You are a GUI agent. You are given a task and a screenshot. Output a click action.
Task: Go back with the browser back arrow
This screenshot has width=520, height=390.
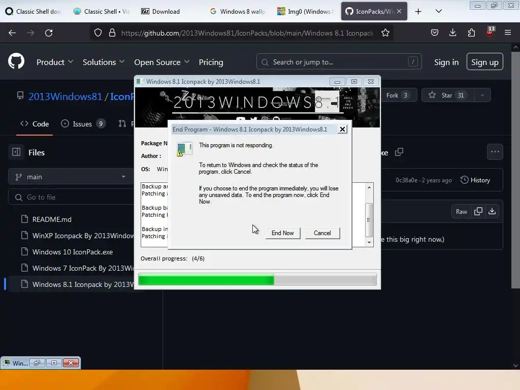(x=12, y=33)
